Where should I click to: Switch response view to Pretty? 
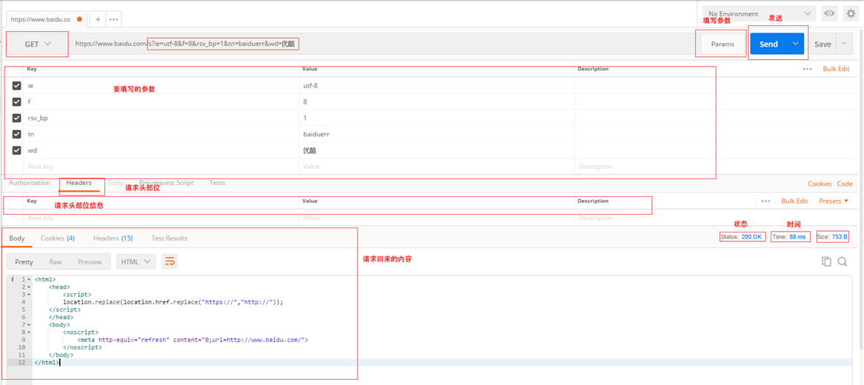pyautogui.click(x=24, y=262)
